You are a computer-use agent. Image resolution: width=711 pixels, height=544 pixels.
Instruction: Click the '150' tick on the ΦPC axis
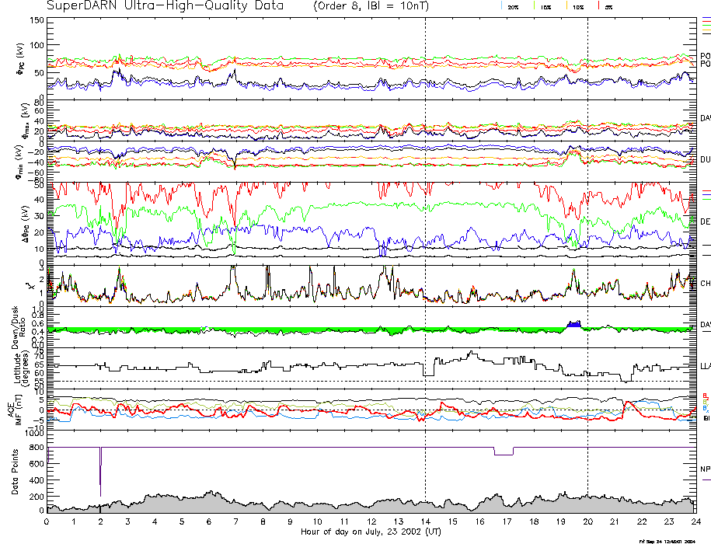pyautogui.click(x=37, y=20)
